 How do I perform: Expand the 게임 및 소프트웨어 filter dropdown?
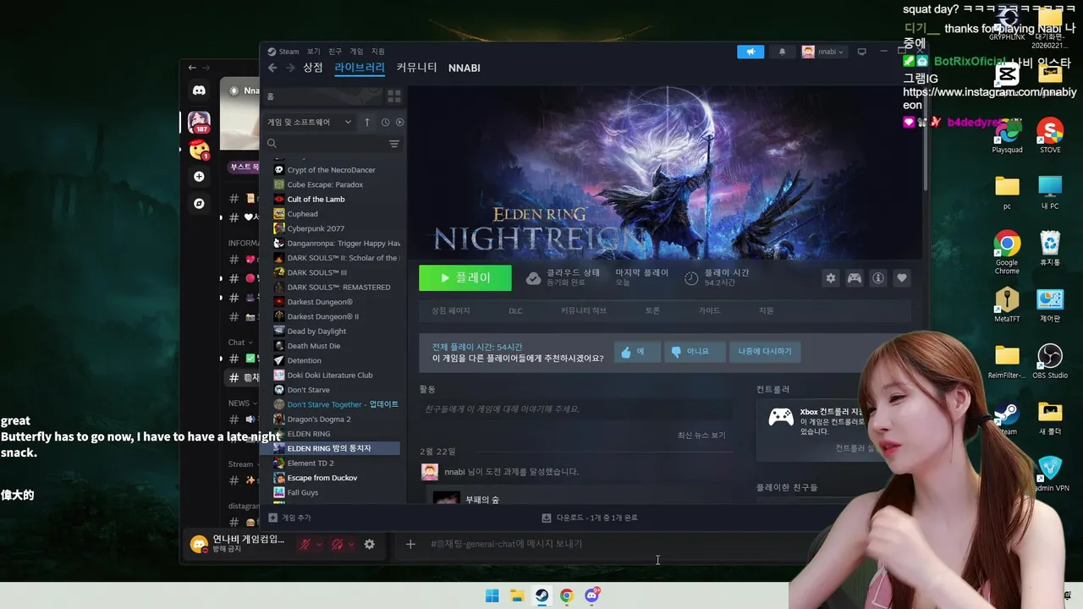[x=310, y=123]
